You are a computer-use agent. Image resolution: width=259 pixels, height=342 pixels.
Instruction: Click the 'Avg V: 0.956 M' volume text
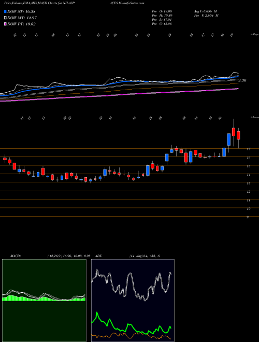pos(205,11)
